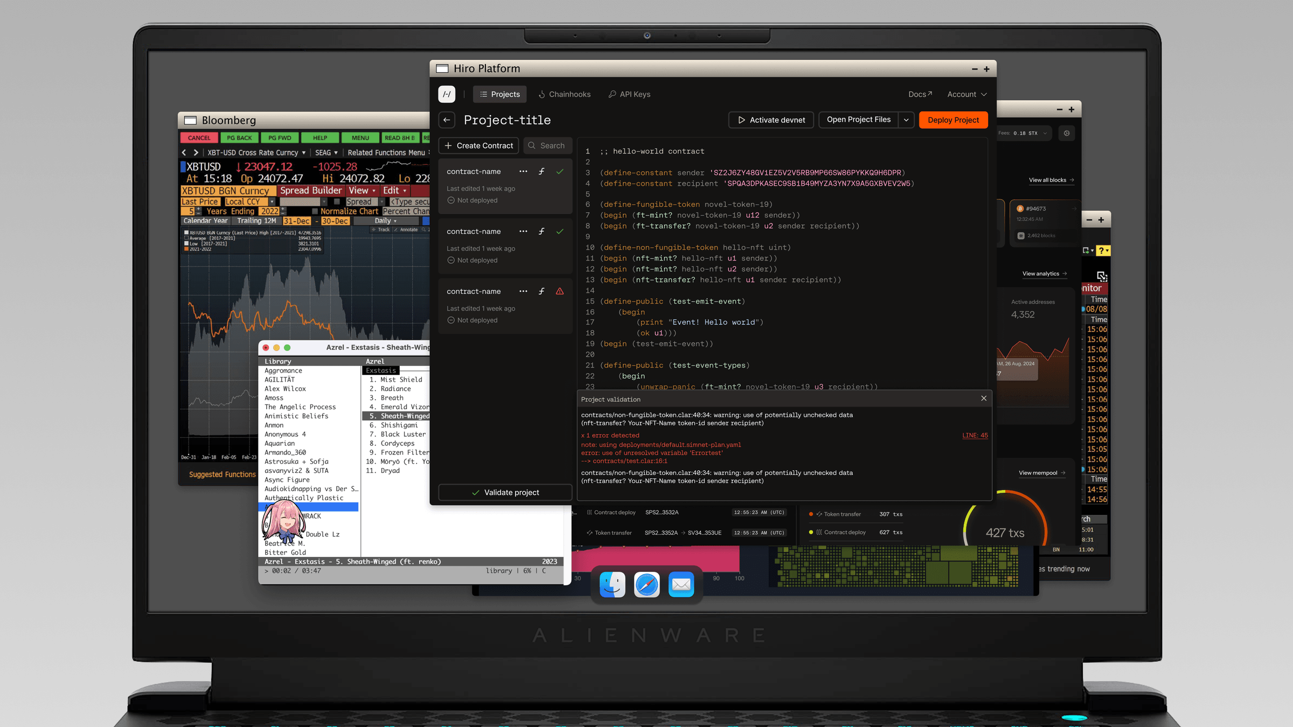Toggle the Normalize Chart checkbox

point(315,212)
